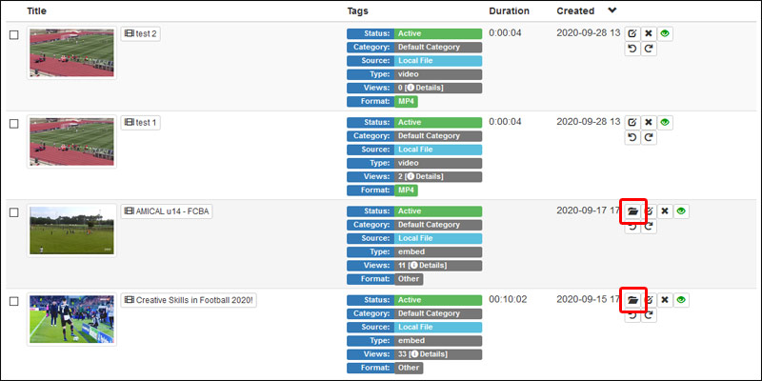Open Details in the Creative Skills Views tag
The width and height of the screenshot is (762, 381).
[x=431, y=354]
